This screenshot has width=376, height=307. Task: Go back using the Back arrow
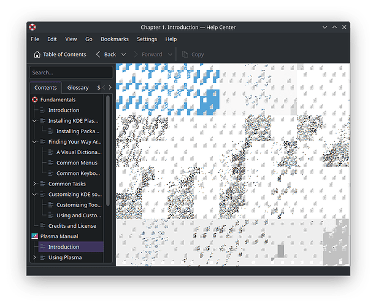pos(98,54)
